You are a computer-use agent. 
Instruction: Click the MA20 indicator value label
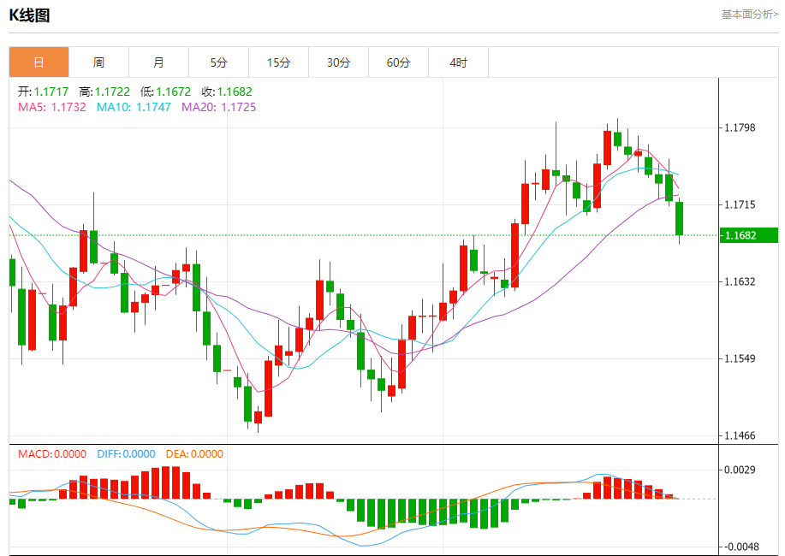[218, 107]
